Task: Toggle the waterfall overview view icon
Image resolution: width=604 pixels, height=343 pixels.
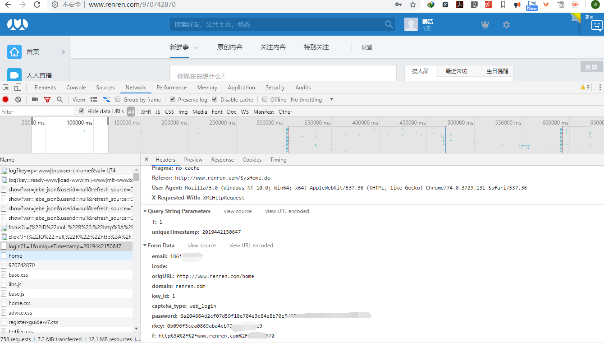Action: click(106, 99)
